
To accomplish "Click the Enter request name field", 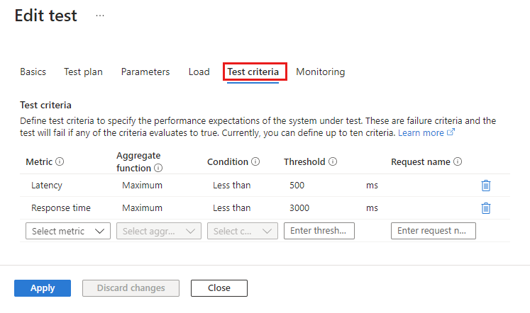I will pyautogui.click(x=434, y=231).
